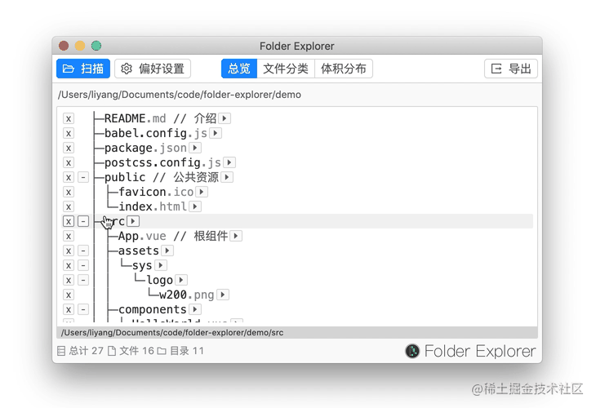Collapse the public folder with minus button
Viewport: 596px width, 408px height.
[x=83, y=177]
